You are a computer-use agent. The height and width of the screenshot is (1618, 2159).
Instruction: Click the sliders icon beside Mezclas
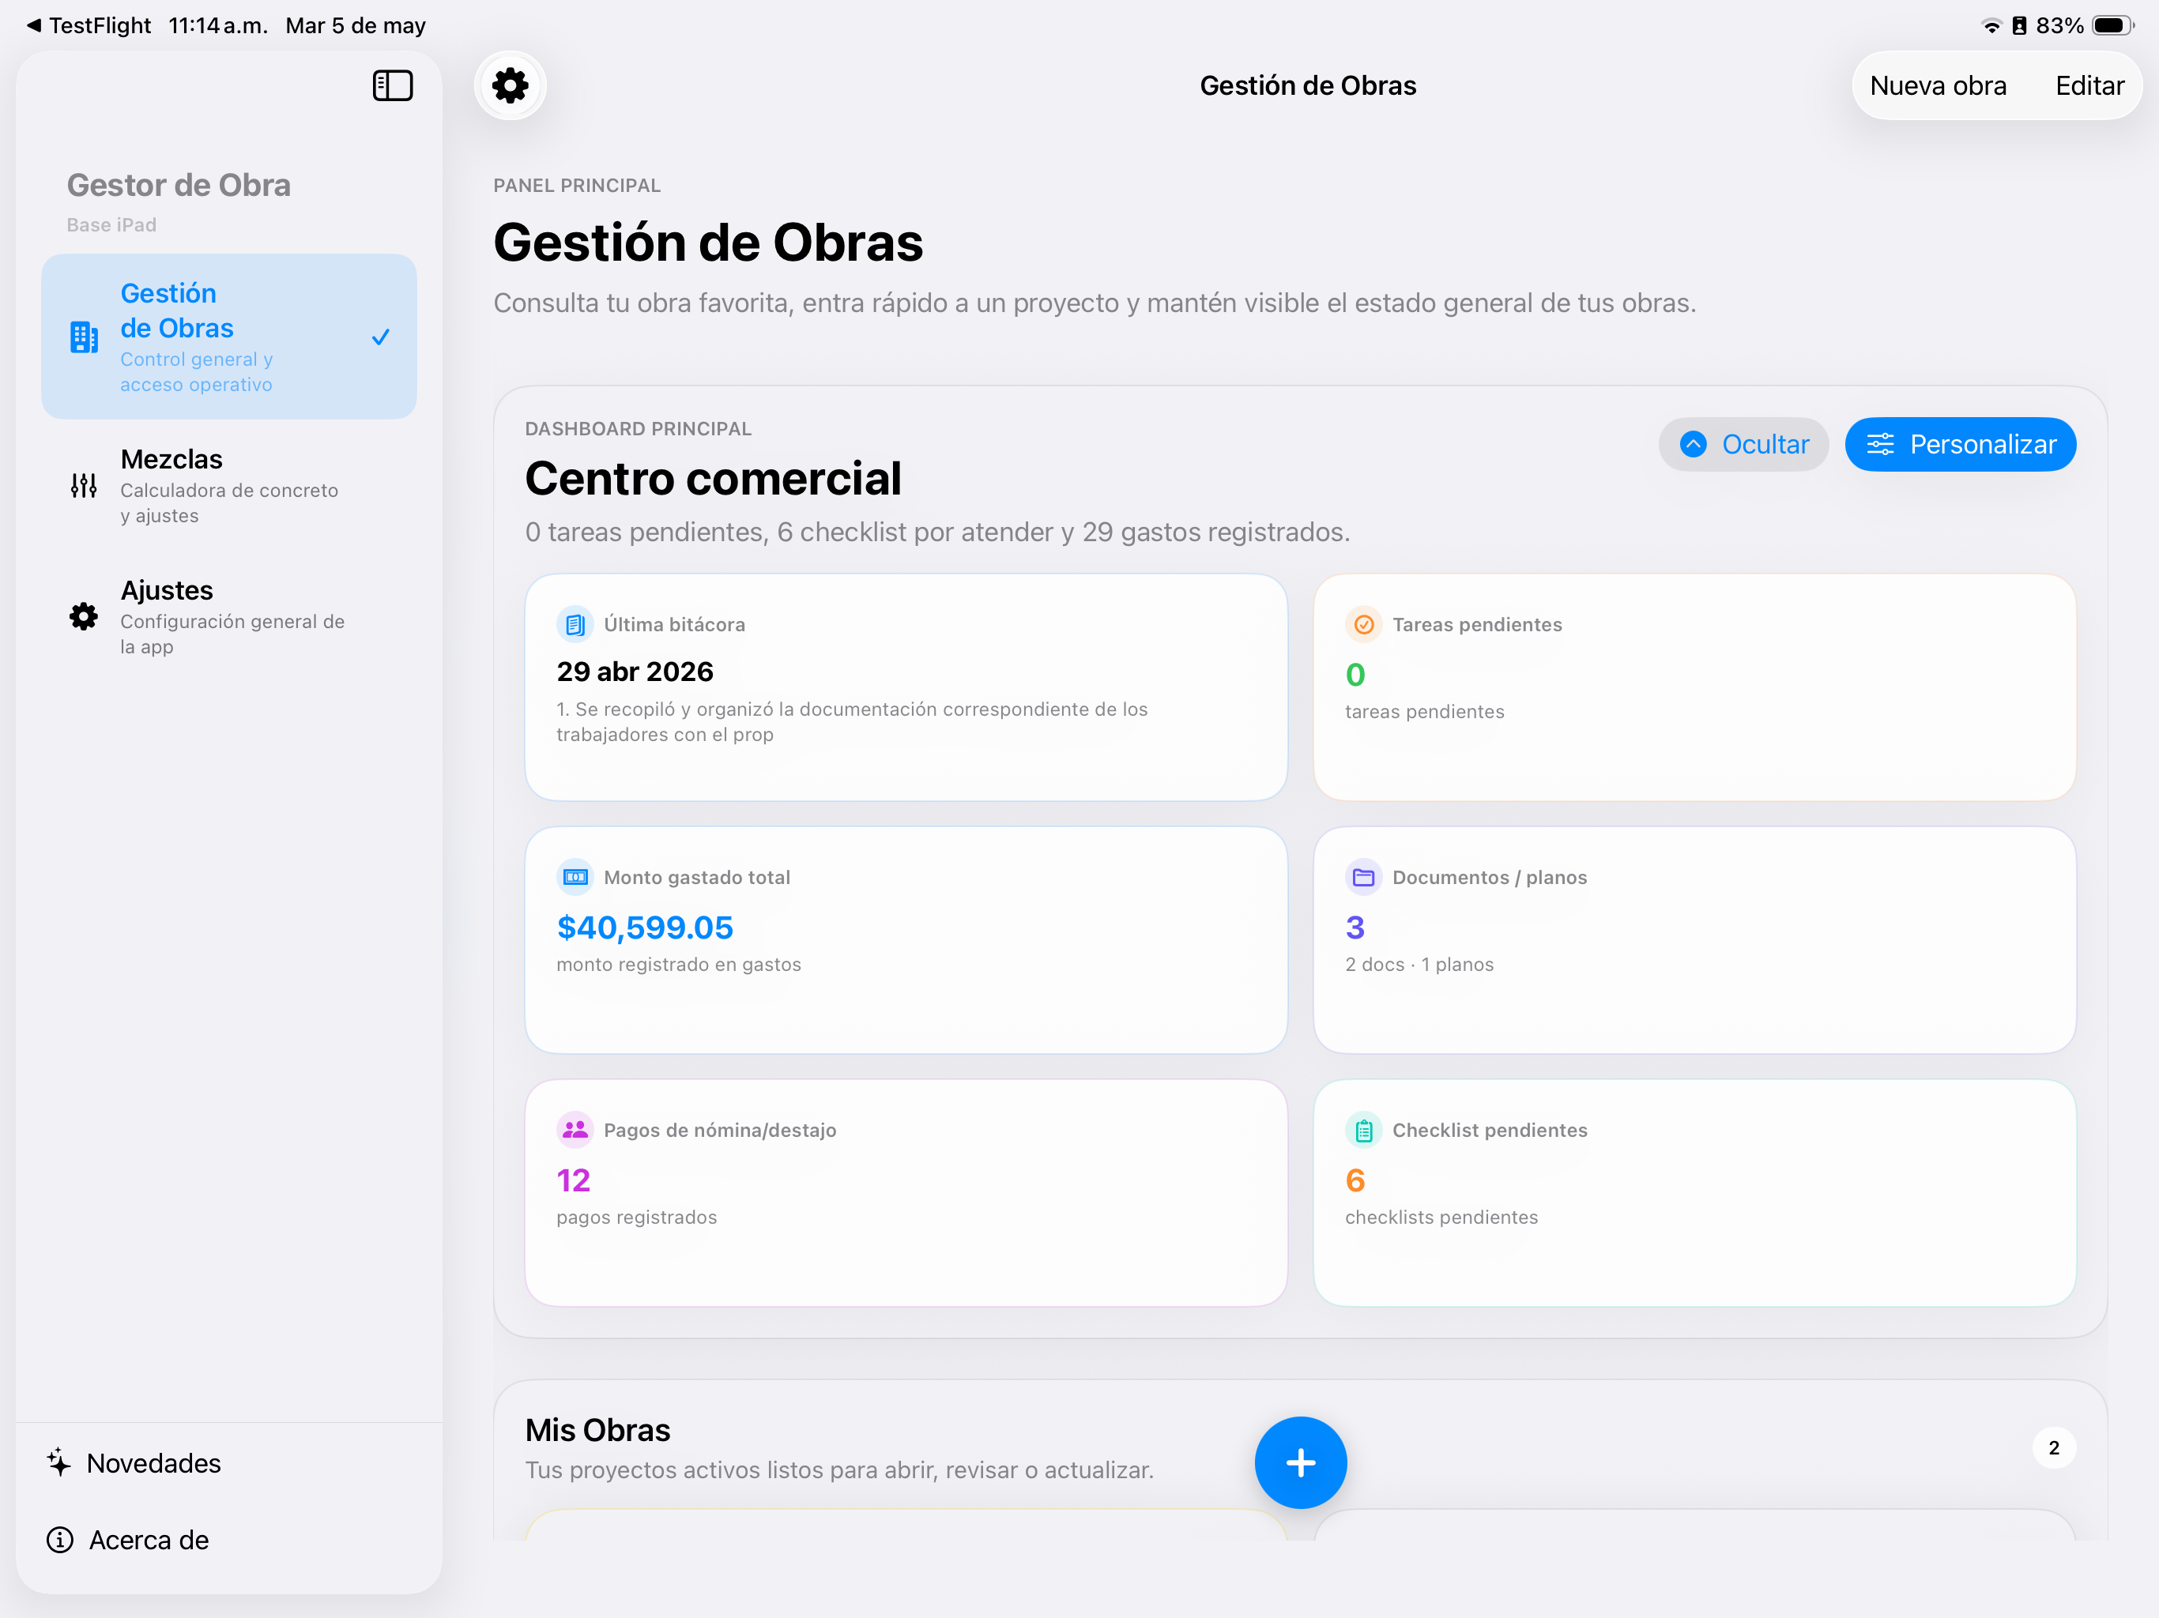click(x=84, y=485)
